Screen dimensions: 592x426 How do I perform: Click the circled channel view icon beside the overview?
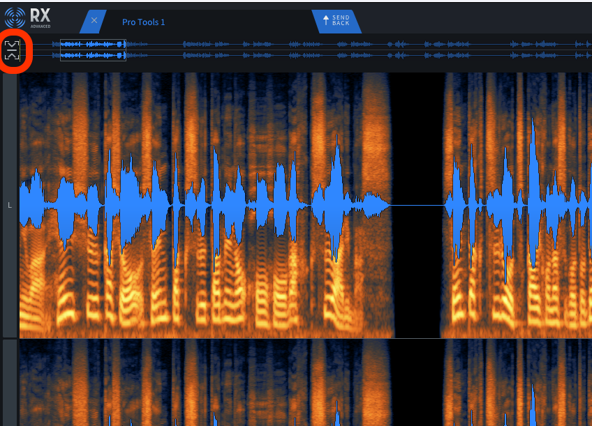(14, 51)
